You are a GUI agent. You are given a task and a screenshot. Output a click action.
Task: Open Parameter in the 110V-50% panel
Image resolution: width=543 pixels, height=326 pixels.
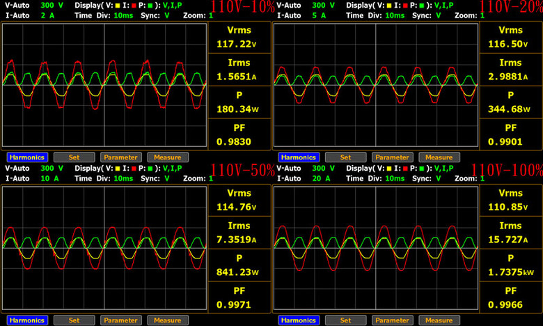click(121, 320)
